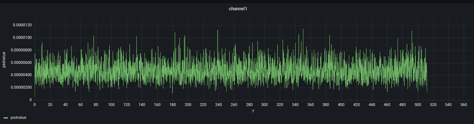
Task: Click the y-axis label 0.00000600
Action: tap(21, 63)
